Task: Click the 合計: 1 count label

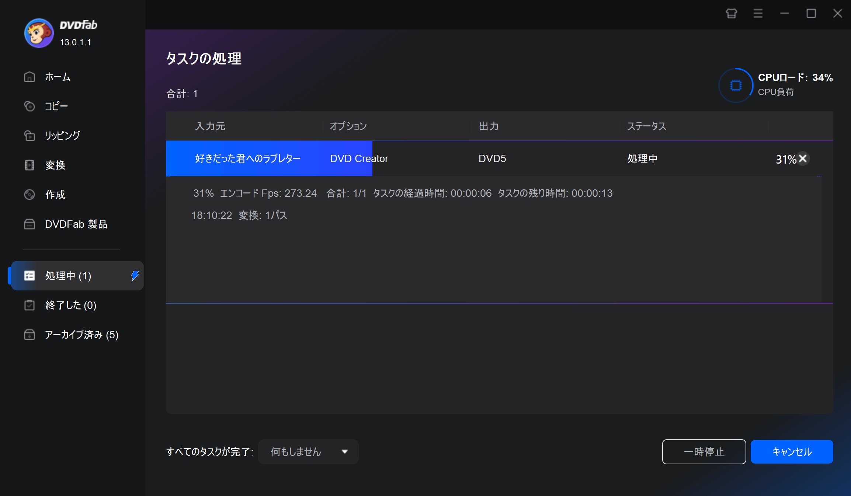Action: pyautogui.click(x=182, y=94)
